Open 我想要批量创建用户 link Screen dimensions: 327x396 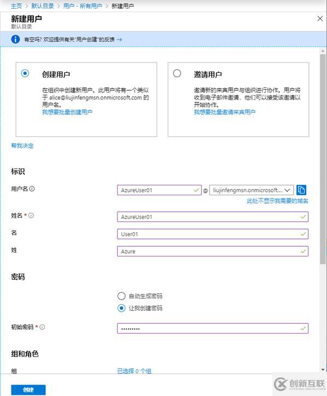coord(67,112)
